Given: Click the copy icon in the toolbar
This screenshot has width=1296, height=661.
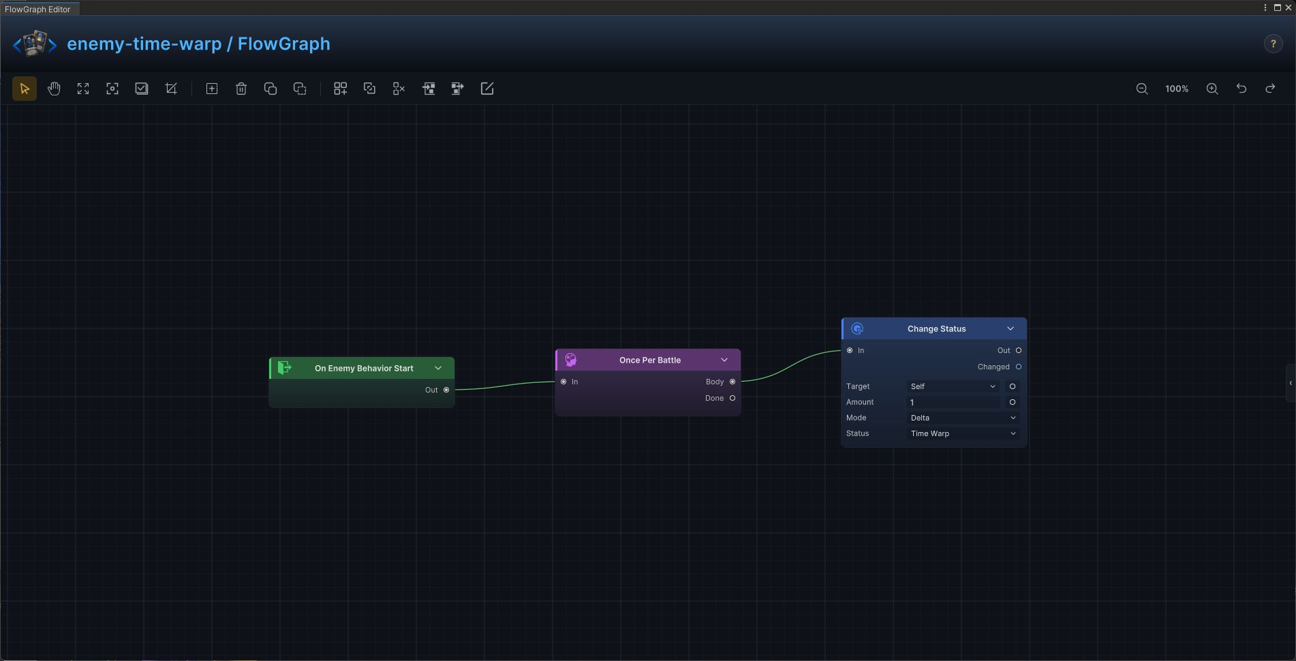Looking at the screenshot, I should point(271,89).
